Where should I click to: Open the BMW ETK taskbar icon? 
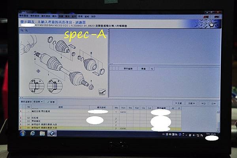coord(52,133)
